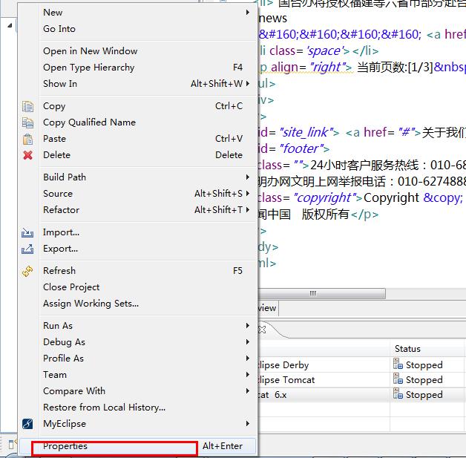This screenshot has width=466, height=458.
Task: Choose Restore from Local History
Action: click(104, 408)
